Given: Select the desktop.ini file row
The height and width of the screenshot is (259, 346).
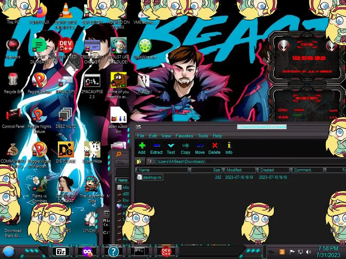Looking at the screenshot, I should (x=241, y=177).
